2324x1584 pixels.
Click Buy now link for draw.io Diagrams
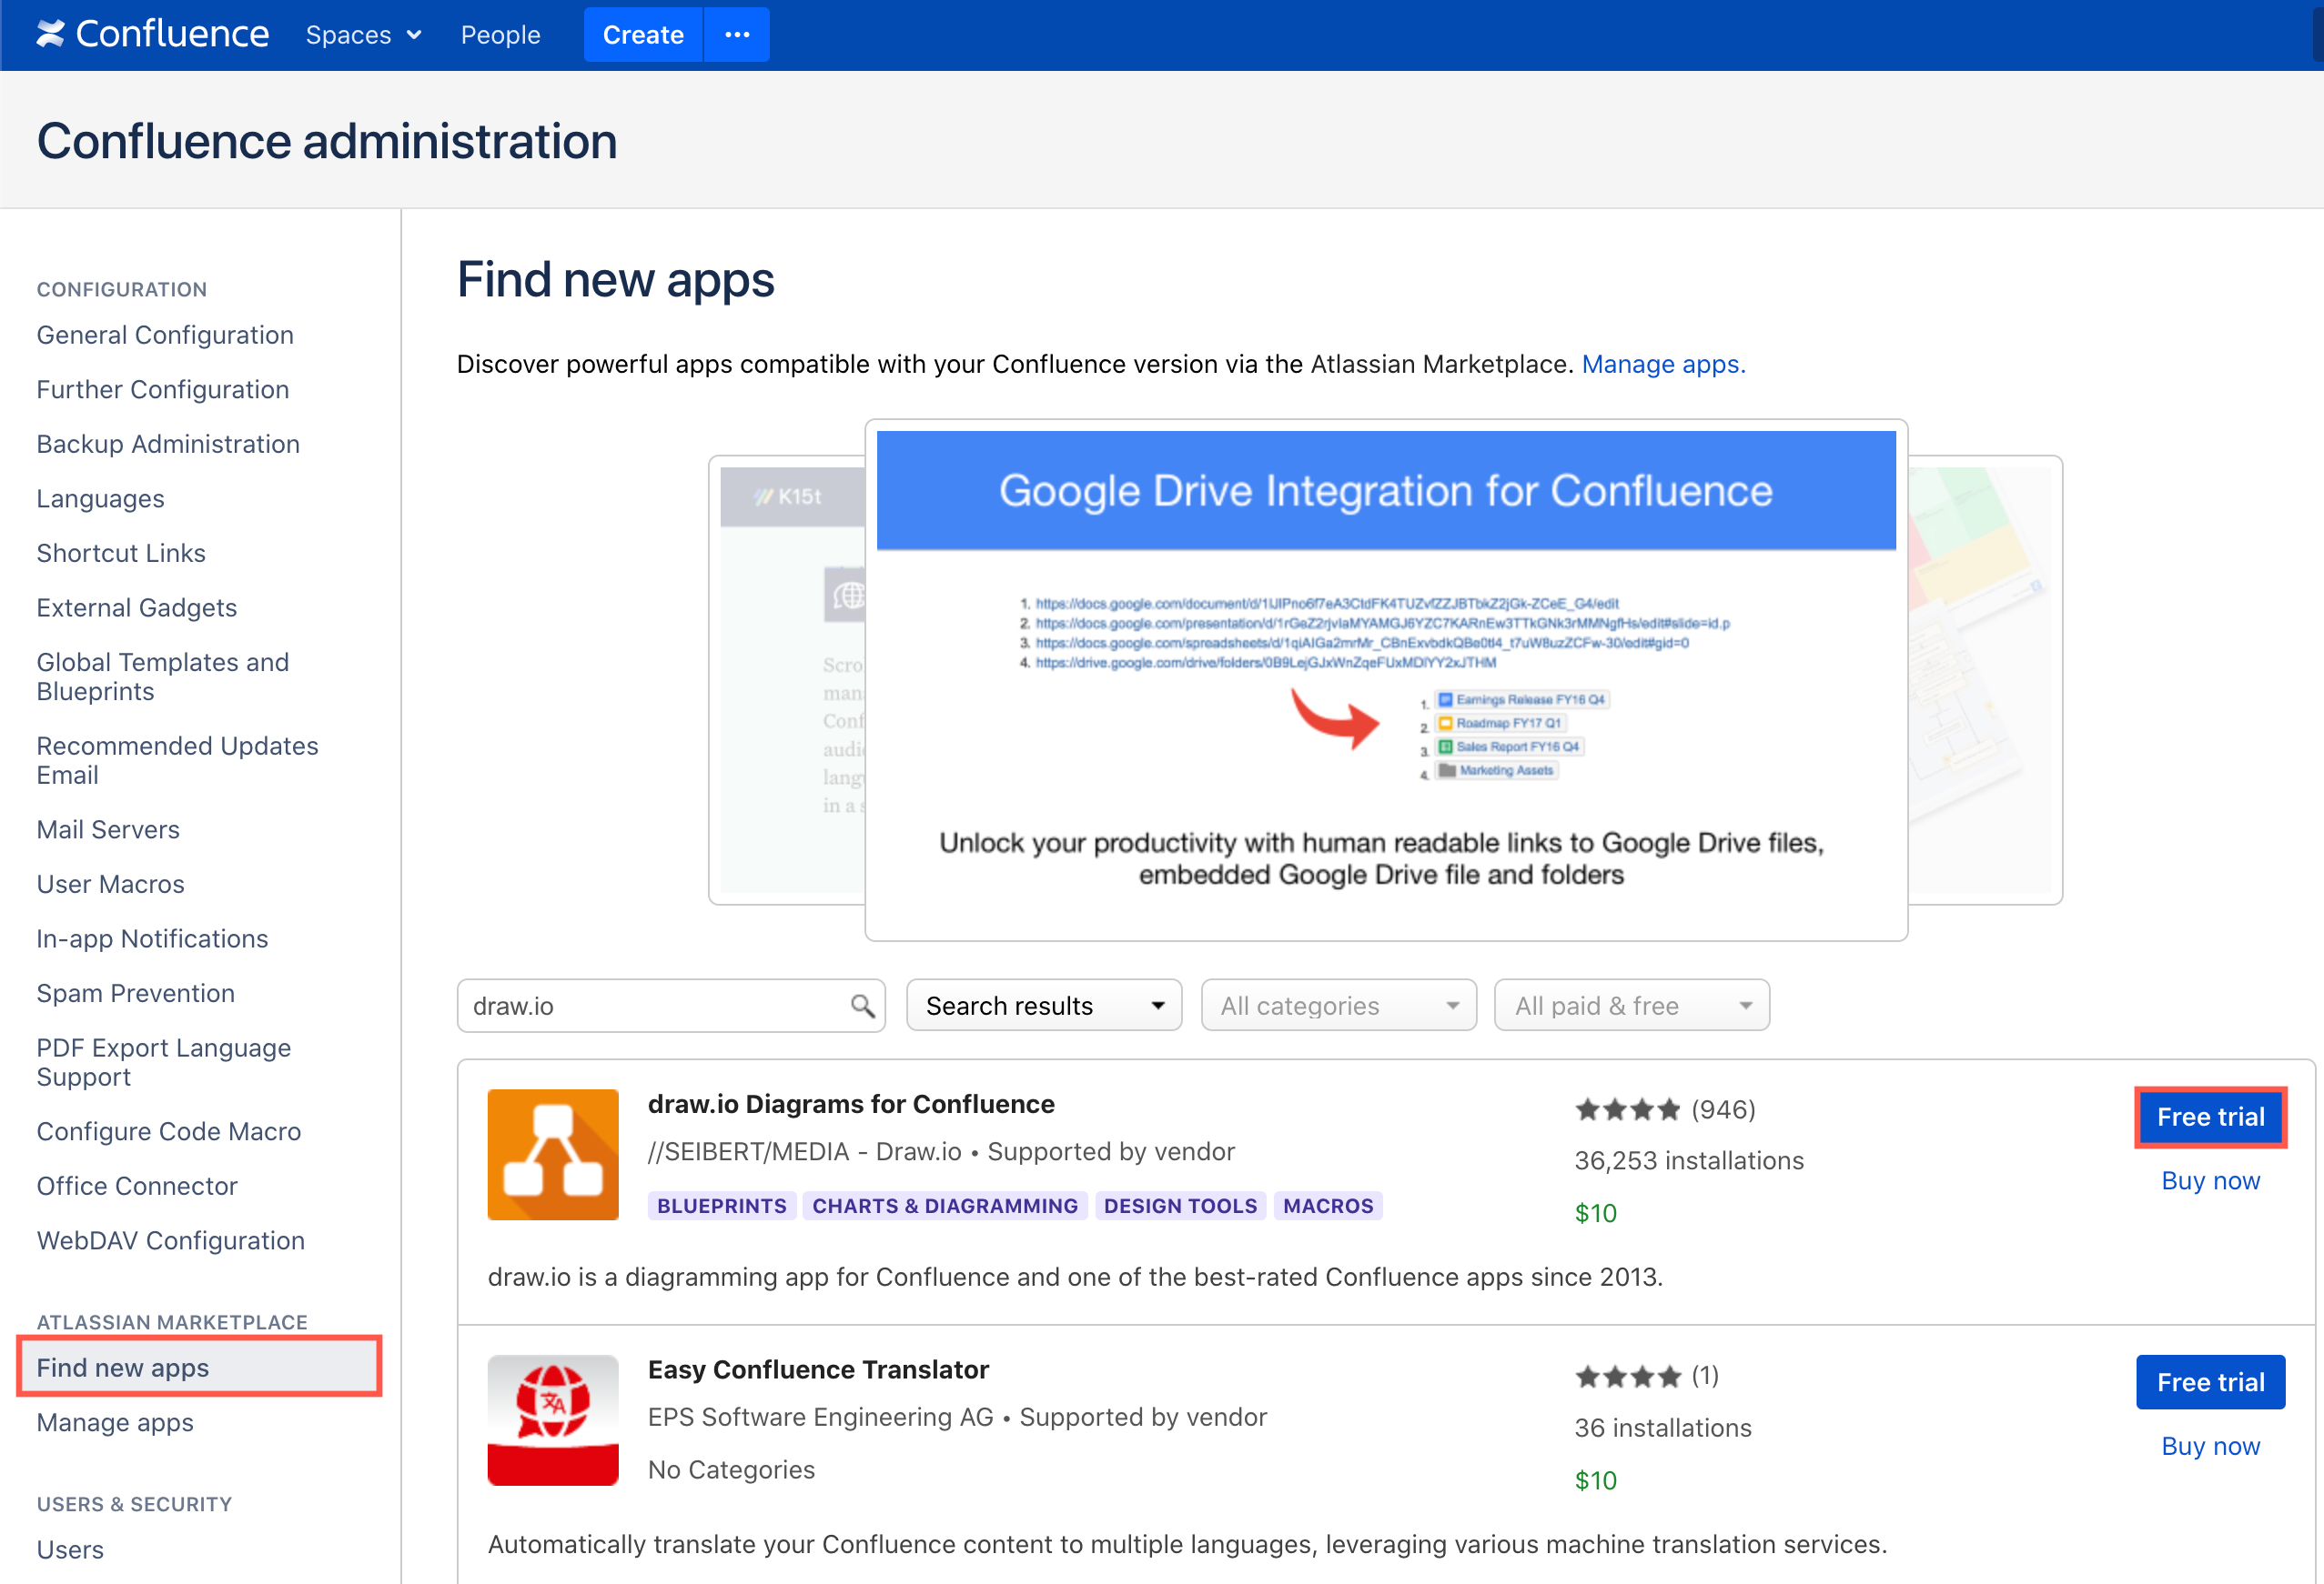point(2211,1182)
